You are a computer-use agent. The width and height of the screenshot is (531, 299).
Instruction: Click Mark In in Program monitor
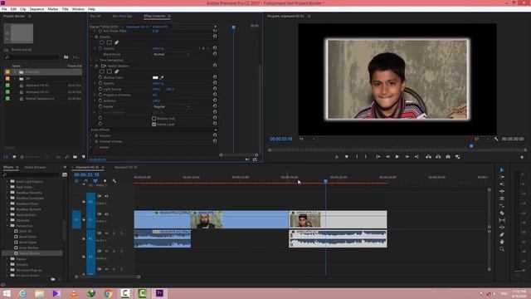[x=357, y=157]
